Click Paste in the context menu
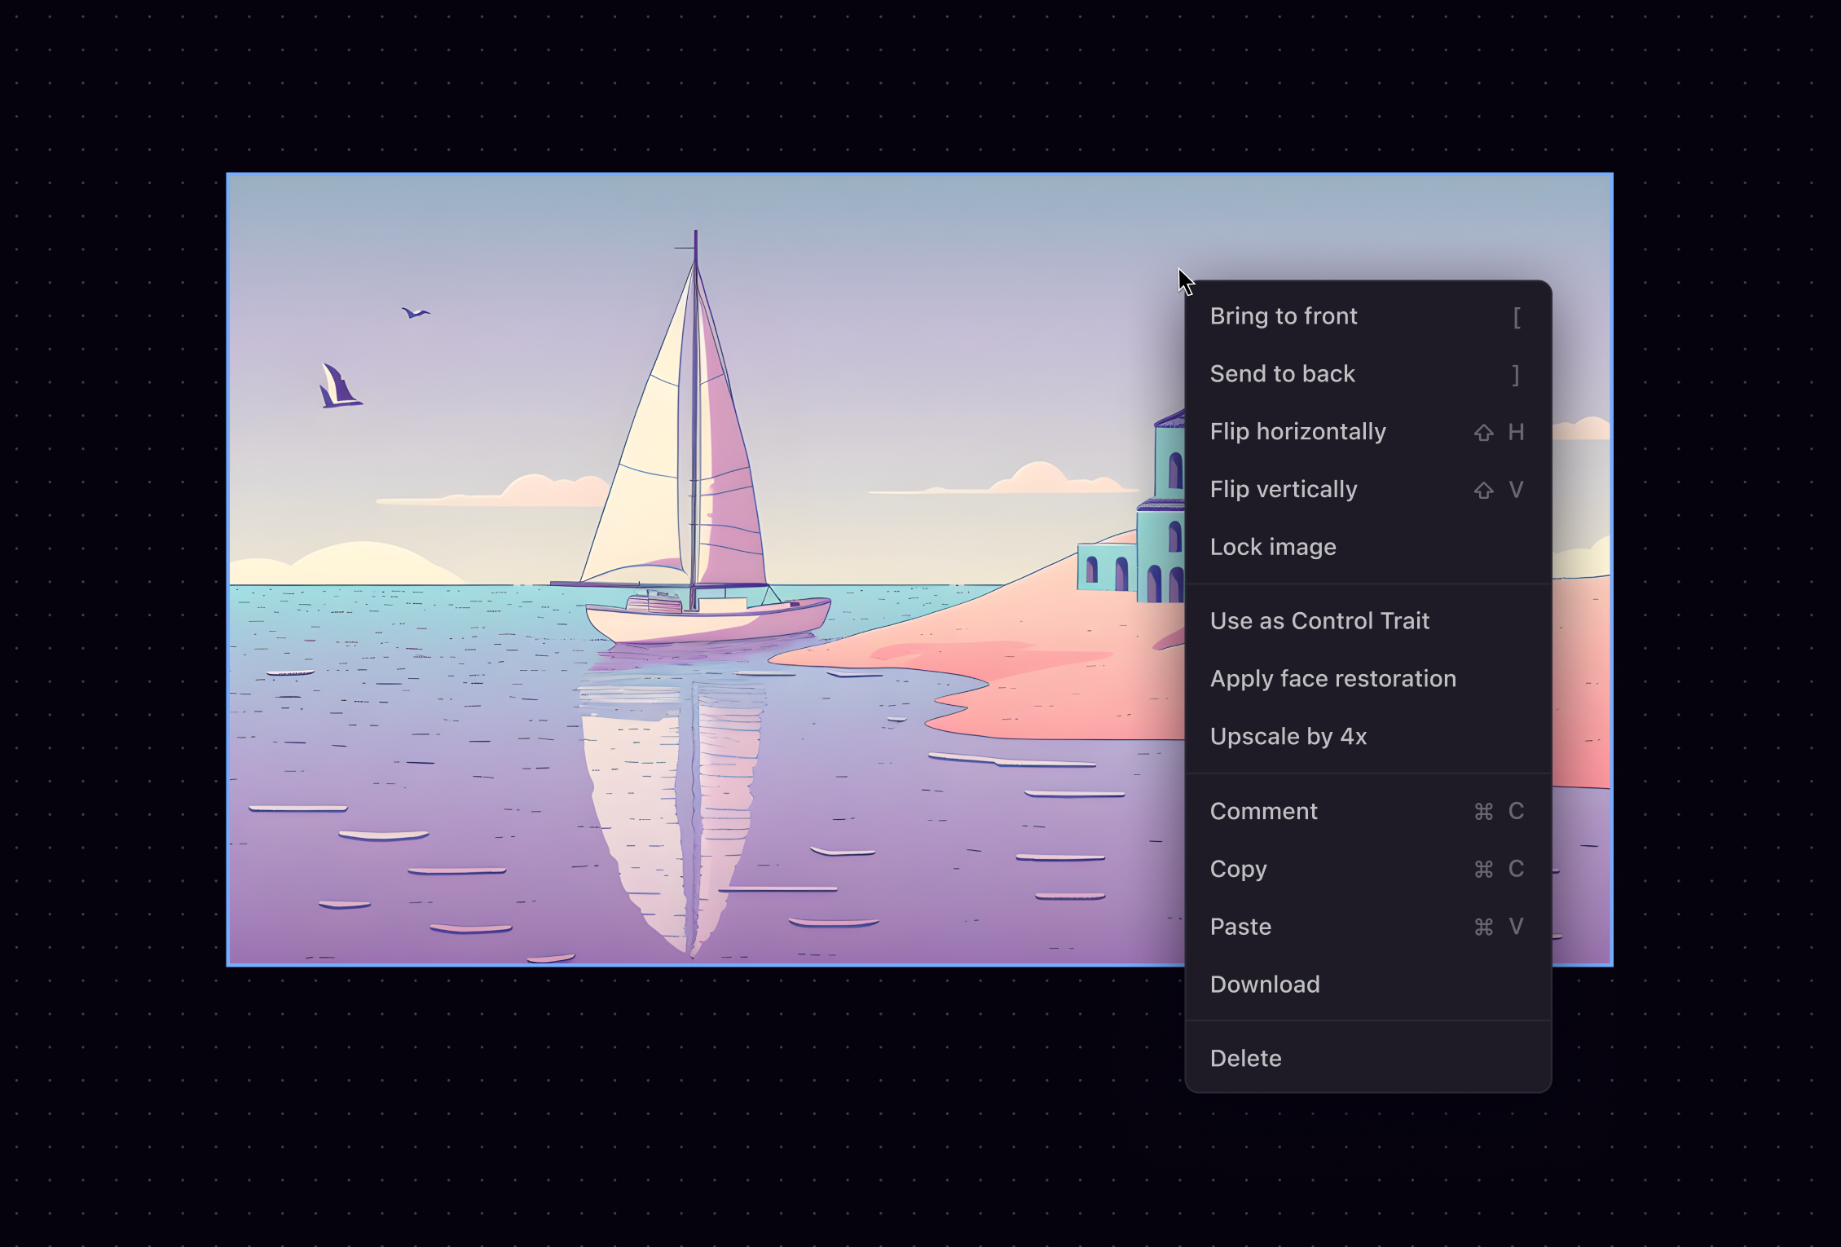The height and width of the screenshot is (1247, 1841). [1368, 928]
